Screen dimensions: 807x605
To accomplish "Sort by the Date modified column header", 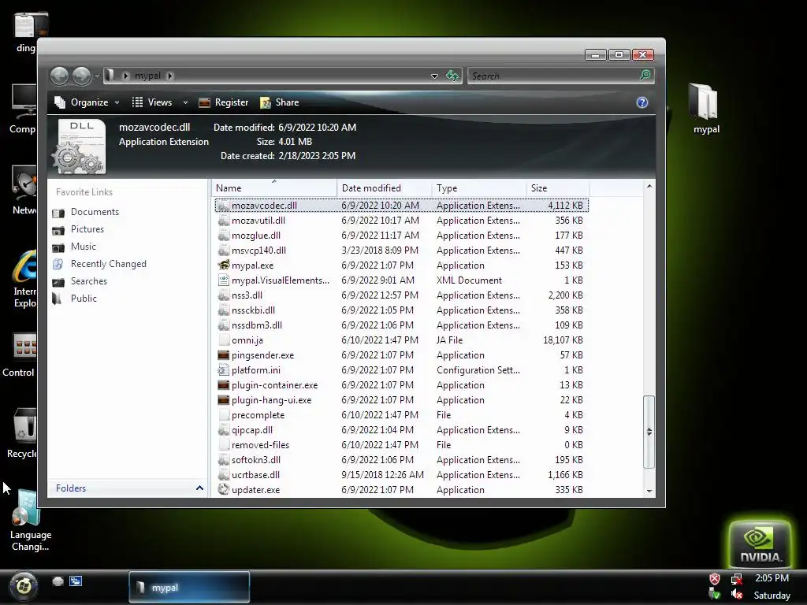I will [x=384, y=187].
